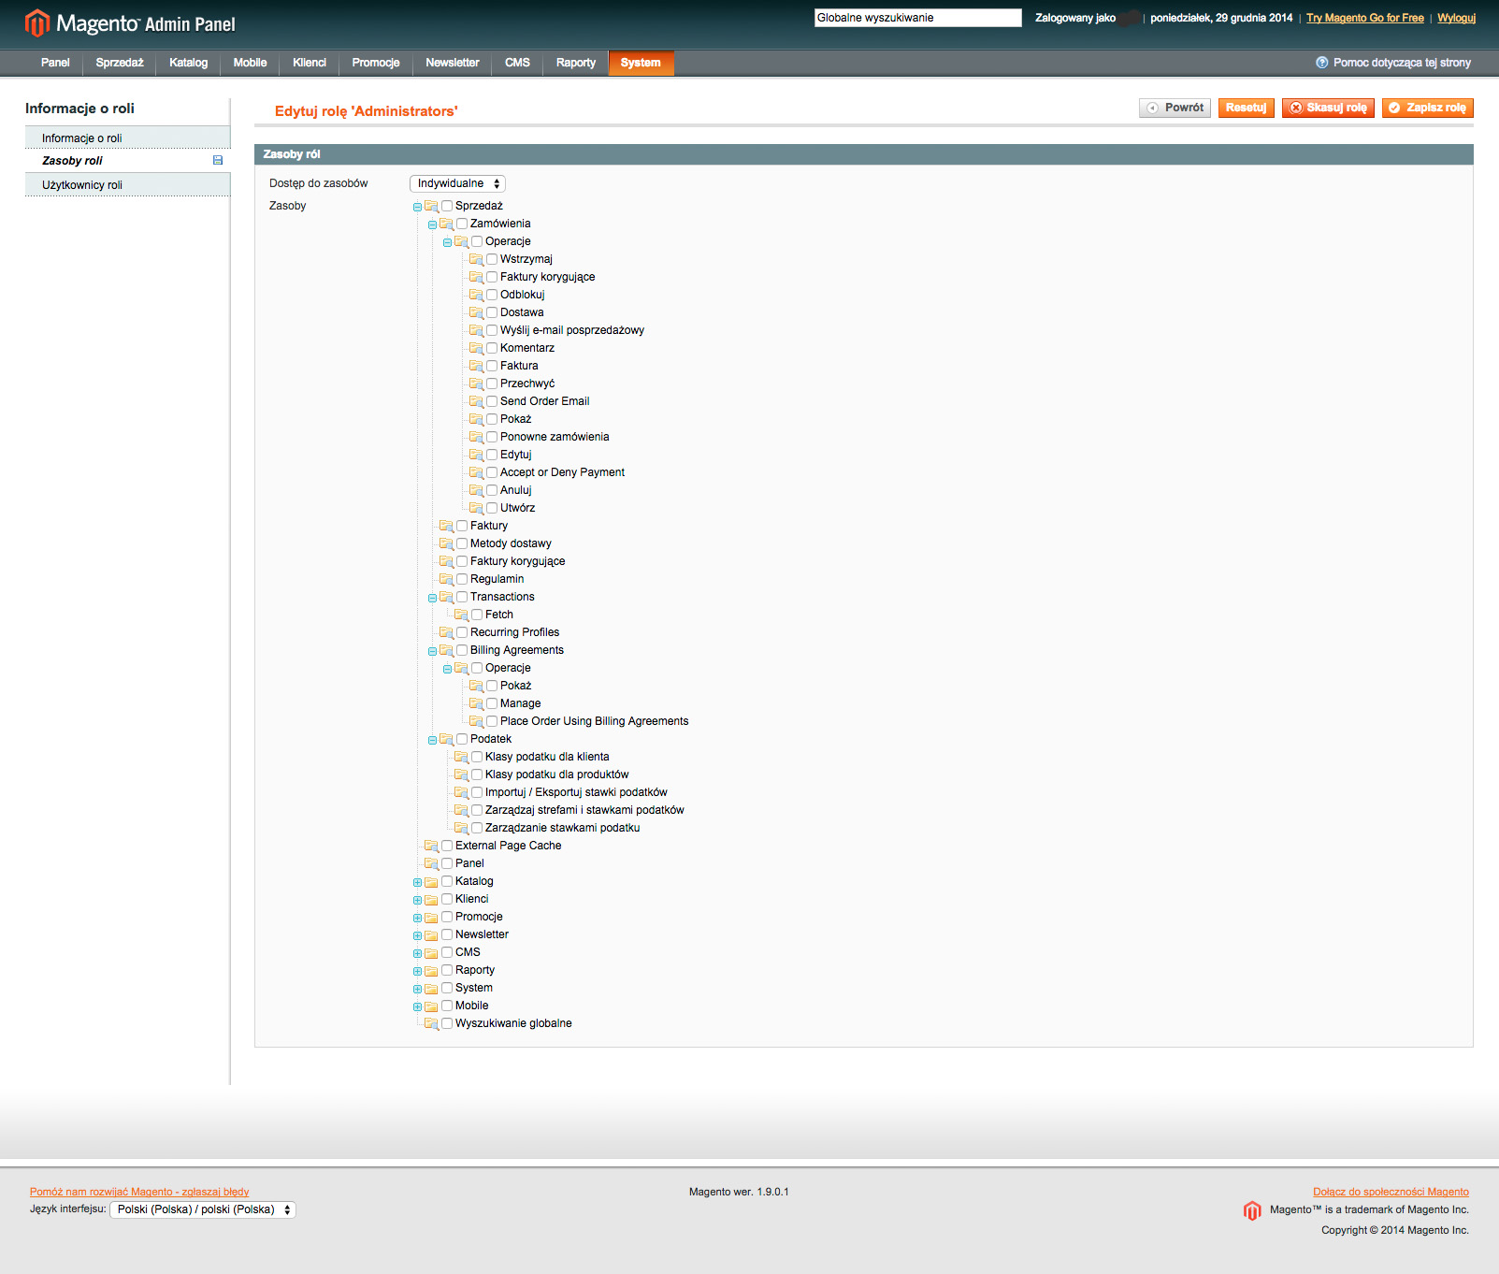Click the Magento logo icon in header
Screen dimensions: 1499x1274
click(37, 22)
